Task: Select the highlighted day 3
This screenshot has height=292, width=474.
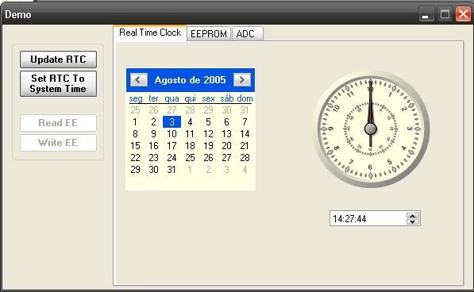Action: point(171,122)
